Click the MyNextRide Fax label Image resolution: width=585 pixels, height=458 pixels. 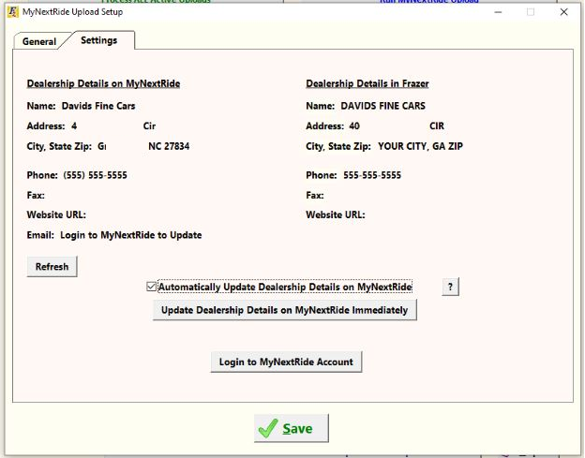pyautogui.click(x=36, y=195)
